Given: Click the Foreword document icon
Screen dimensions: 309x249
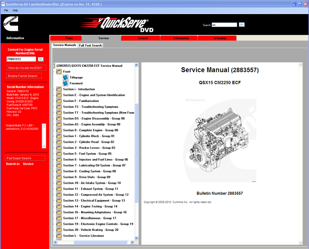Looking at the screenshot, I should (65, 83).
